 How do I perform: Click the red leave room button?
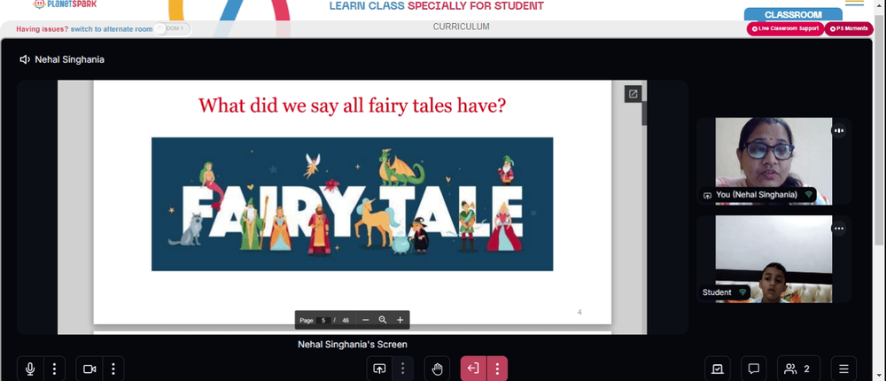point(473,369)
